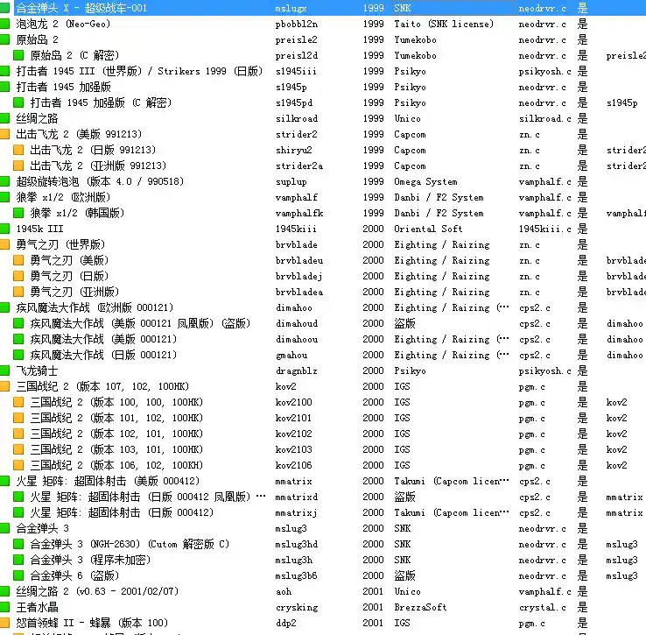Click the orange icon next to 勇气之刃 (美版)
Image resolution: width=646 pixels, height=635 pixels.
tap(18, 260)
